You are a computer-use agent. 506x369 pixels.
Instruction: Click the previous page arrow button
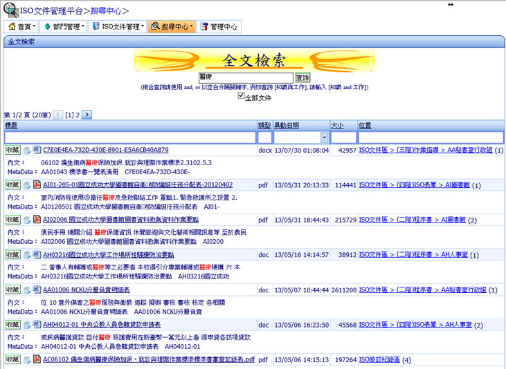click(58, 115)
